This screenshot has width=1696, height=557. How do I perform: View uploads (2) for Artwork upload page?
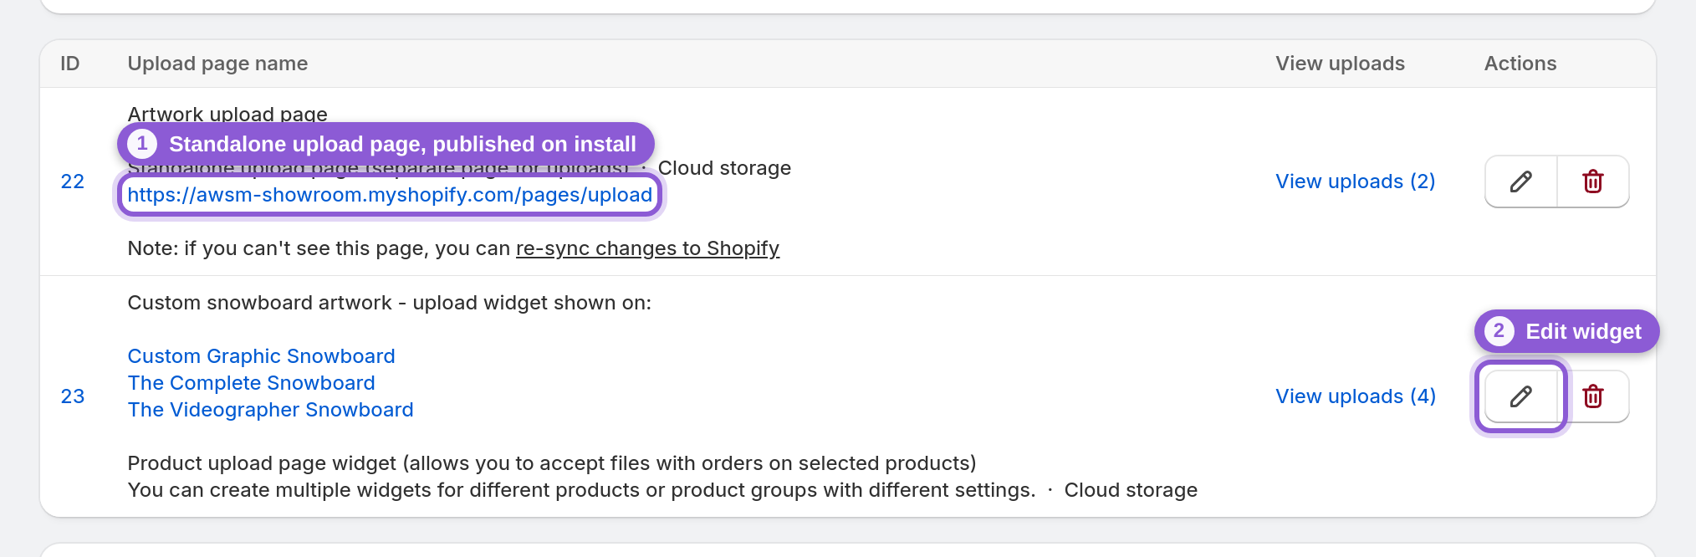coord(1355,181)
